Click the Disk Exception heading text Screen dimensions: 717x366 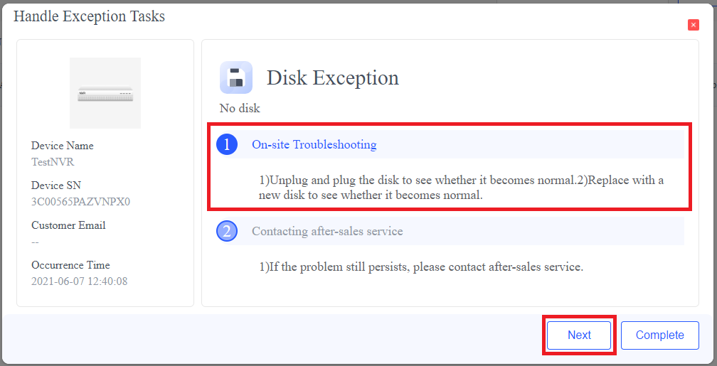click(x=332, y=77)
